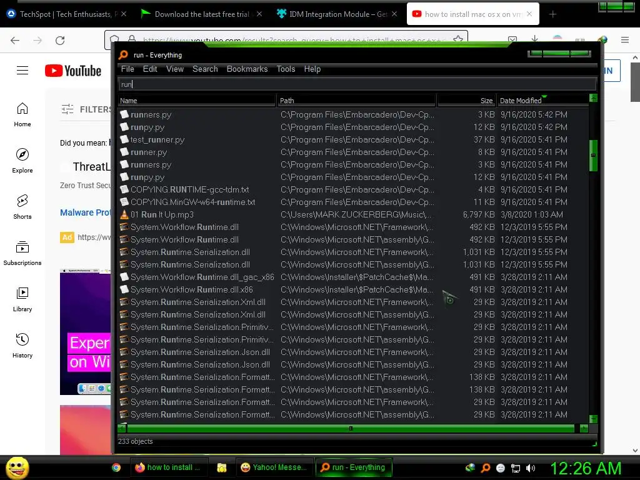This screenshot has height=480, width=640.
Task: Sort results by the Size column
Action: (x=466, y=101)
